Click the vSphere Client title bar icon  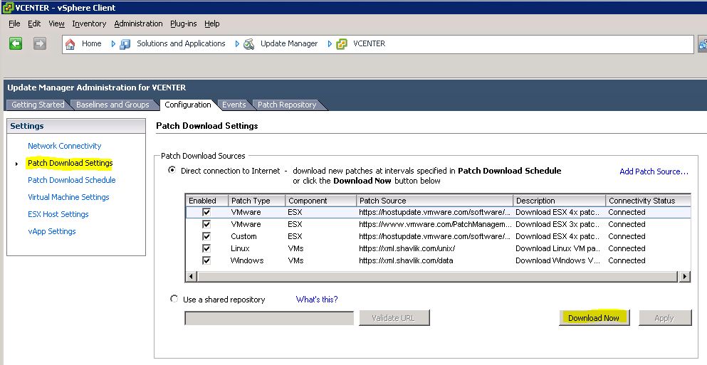pyautogui.click(x=8, y=7)
